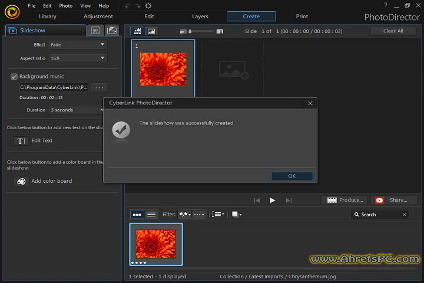Switch to the Print module
Image resolution: width=424 pixels, height=283 pixels.
tap(302, 17)
